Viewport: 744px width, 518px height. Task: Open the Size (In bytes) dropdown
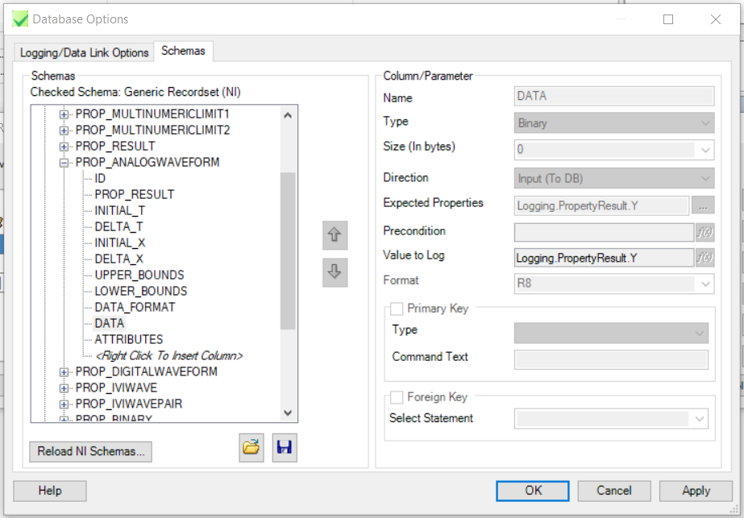tap(706, 150)
